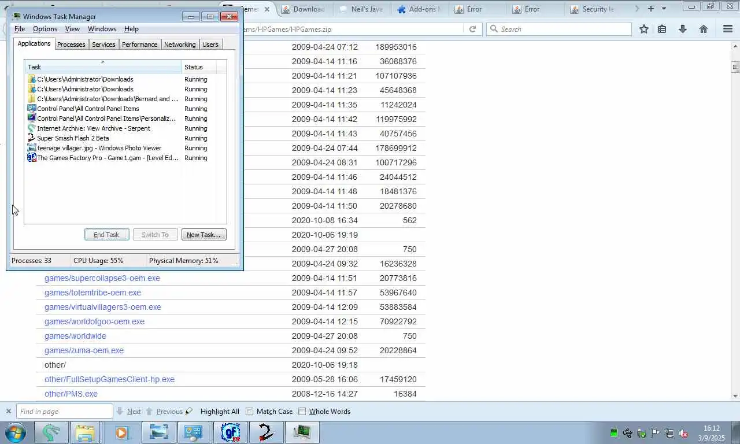Close the active browser tab
740x444 pixels.
[267, 9]
